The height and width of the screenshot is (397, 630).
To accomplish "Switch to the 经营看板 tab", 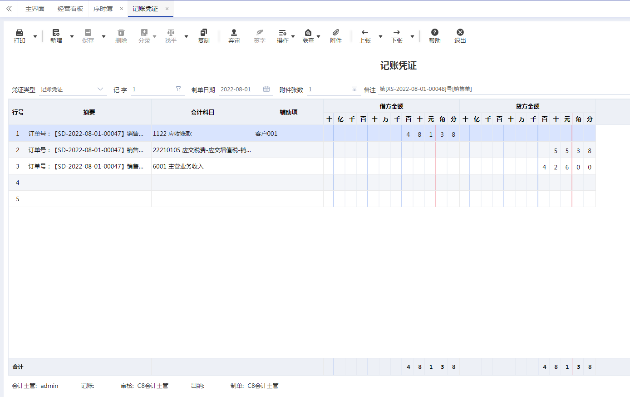I will point(70,9).
